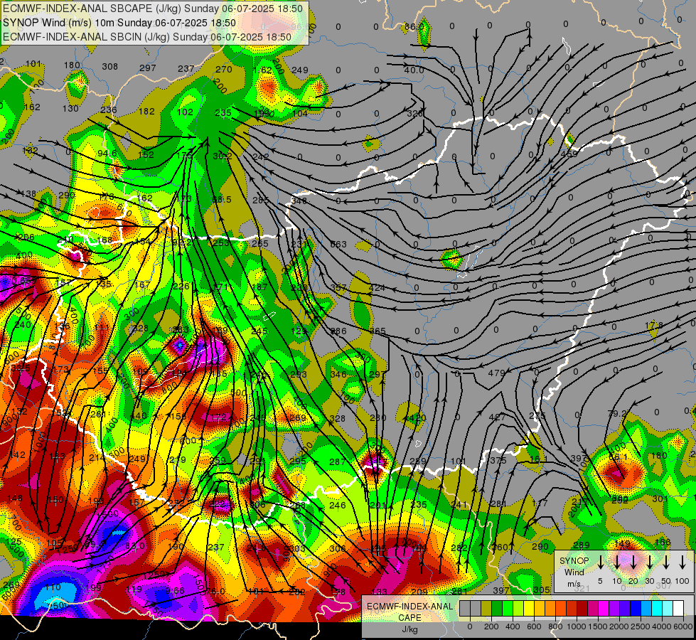Viewport: 696px width, 640px height.
Task: Click the map value 133
Action: pos(379,592)
